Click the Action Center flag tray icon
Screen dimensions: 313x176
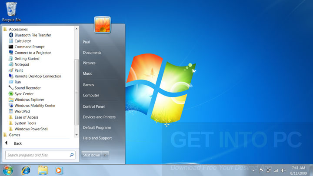pyautogui.click(x=261, y=170)
